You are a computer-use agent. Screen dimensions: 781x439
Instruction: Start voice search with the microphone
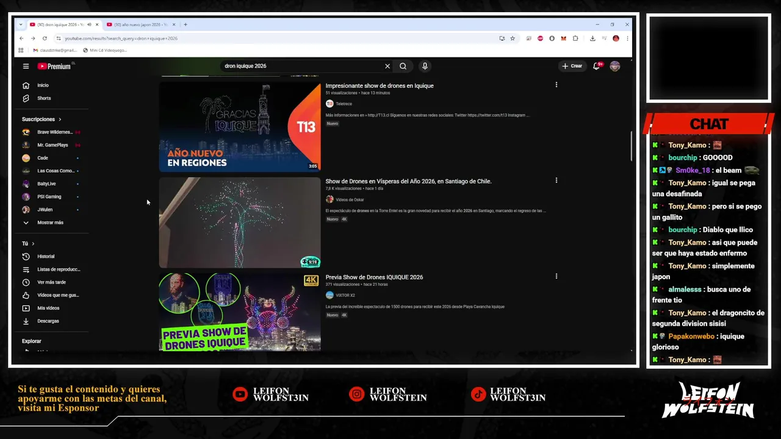coord(425,66)
